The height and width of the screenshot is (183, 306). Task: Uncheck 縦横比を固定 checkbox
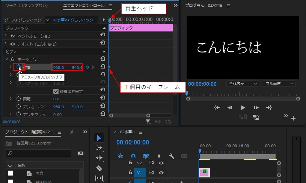point(56,91)
